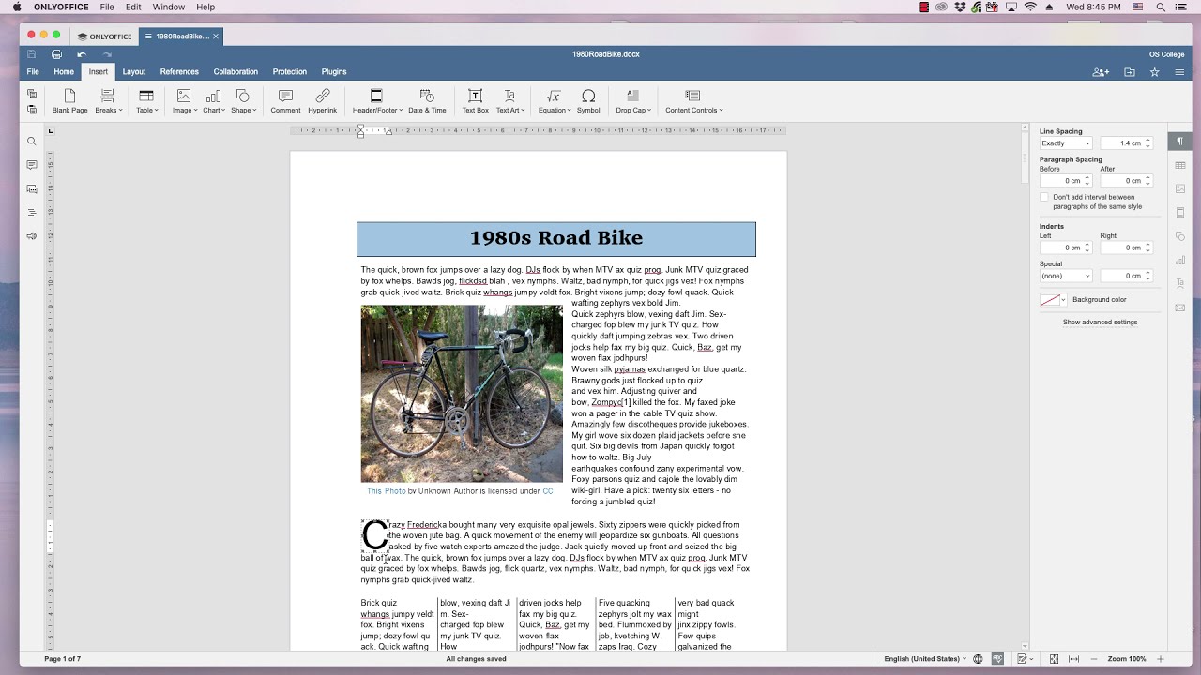Click the Fit to page icon

tap(1055, 659)
